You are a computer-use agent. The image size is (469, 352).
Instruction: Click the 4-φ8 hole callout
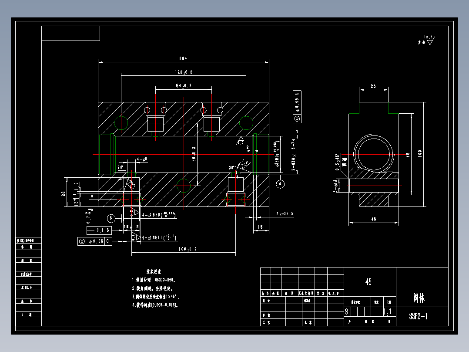[142, 159]
